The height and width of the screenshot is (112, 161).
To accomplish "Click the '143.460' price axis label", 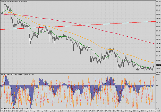I will pyautogui.click(x=158, y=2).
